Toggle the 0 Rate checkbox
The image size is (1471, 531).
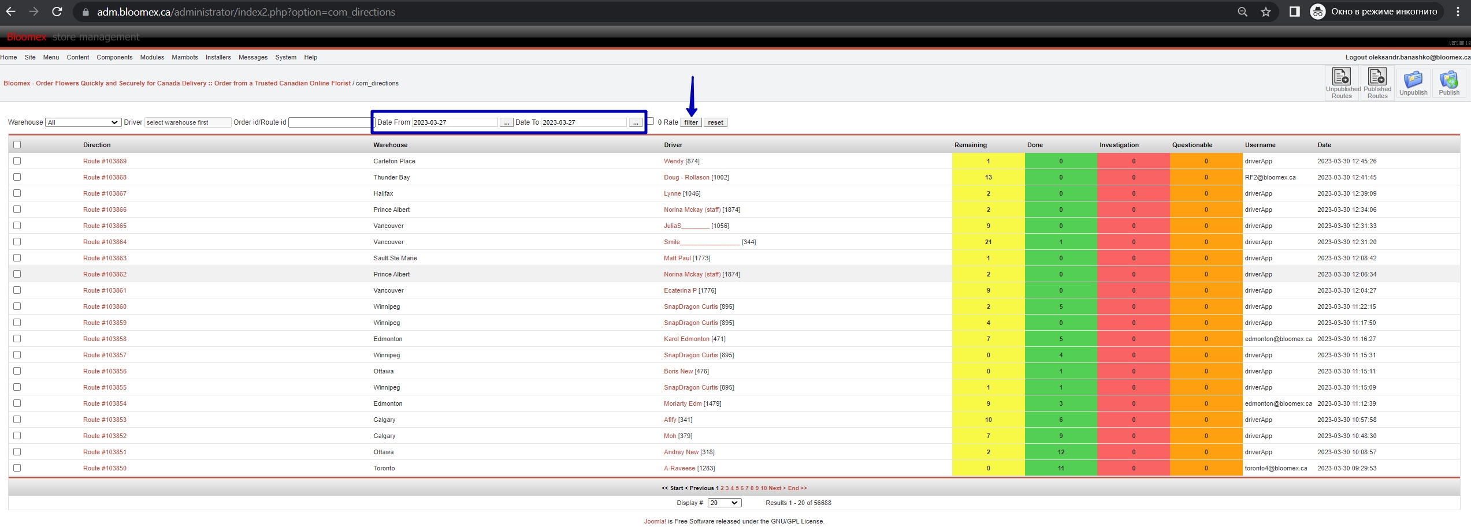651,121
